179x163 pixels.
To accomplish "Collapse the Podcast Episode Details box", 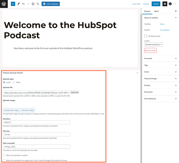I will tap(137, 73).
